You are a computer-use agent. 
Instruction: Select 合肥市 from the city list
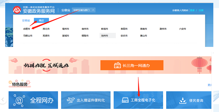pyautogui.click(x=27, y=29)
